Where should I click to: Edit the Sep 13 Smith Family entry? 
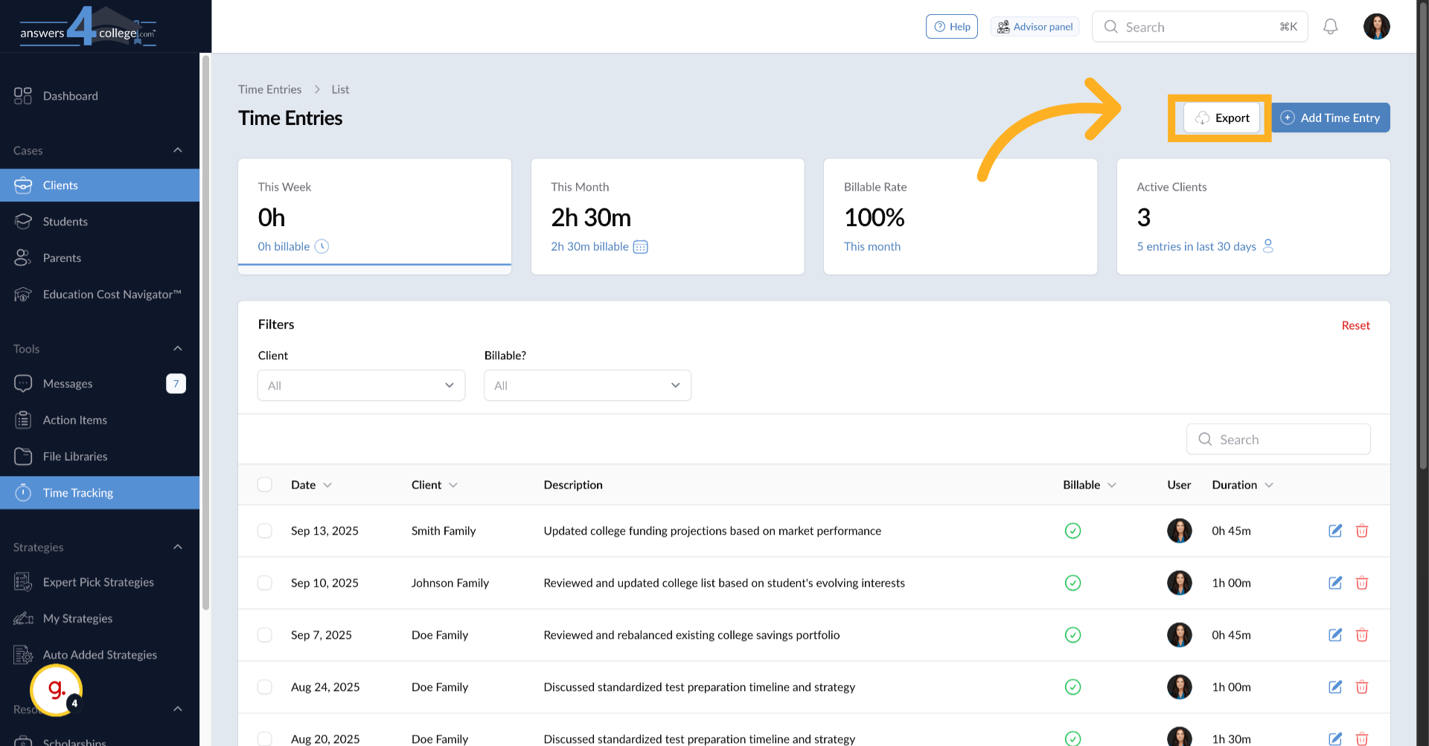tap(1334, 530)
